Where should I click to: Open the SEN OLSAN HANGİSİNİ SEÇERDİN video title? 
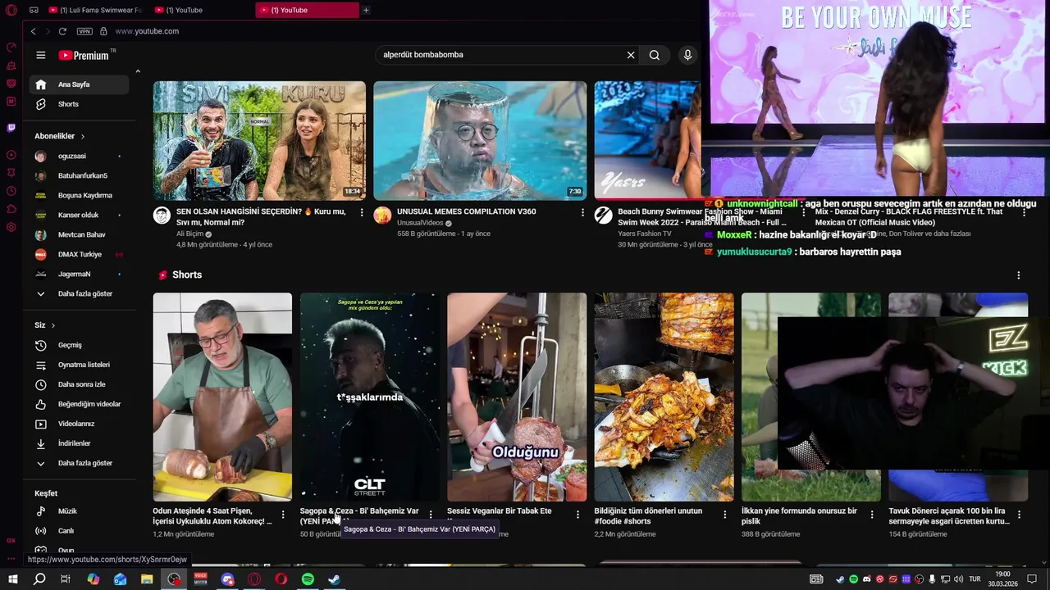coord(261,216)
